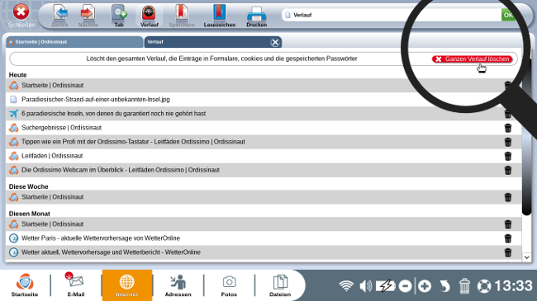
Task: Open the Verlauf history toolbar icon
Action: point(149,16)
